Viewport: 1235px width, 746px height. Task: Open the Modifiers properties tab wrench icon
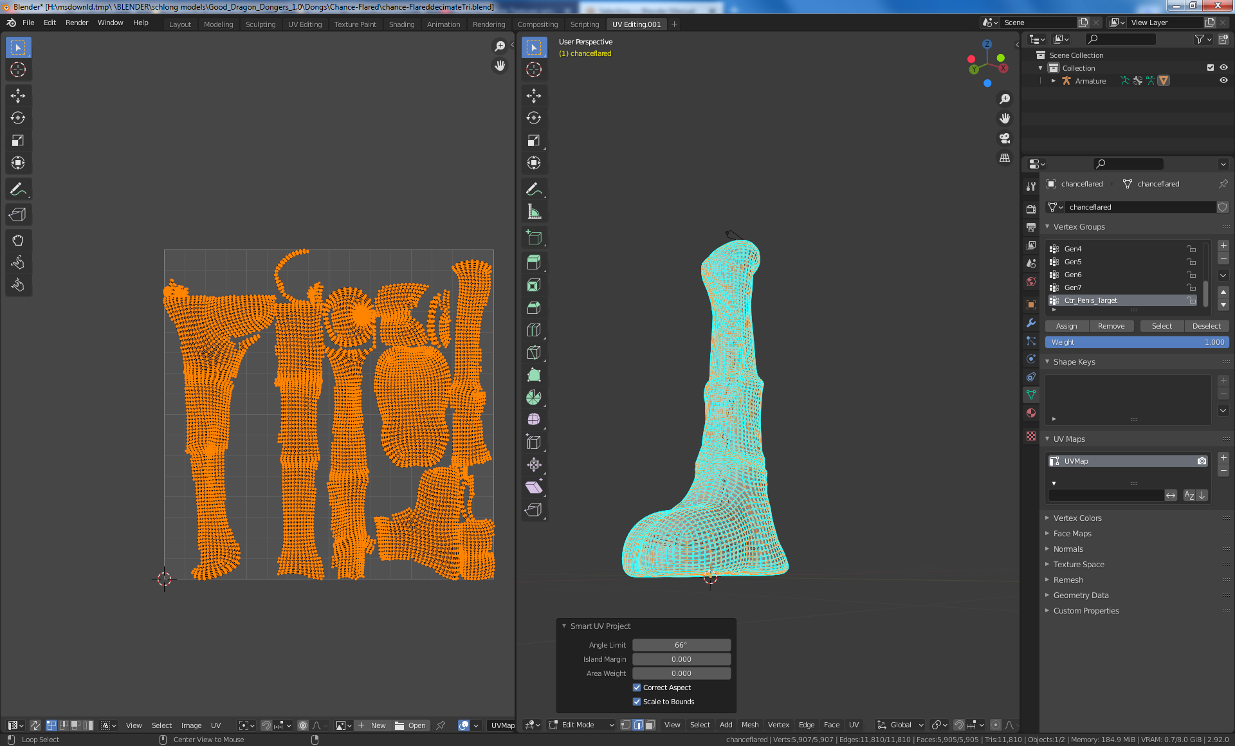pos(1031,323)
